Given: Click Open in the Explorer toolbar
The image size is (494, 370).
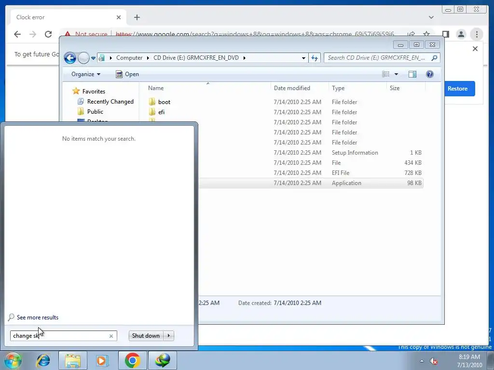Looking at the screenshot, I should click(x=127, y=74).
